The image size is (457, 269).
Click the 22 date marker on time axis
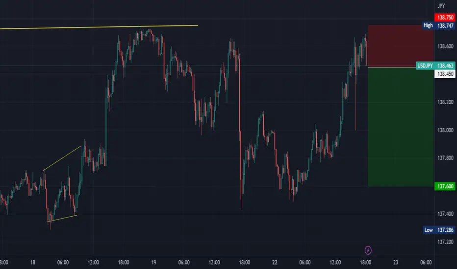pos(275,262)
